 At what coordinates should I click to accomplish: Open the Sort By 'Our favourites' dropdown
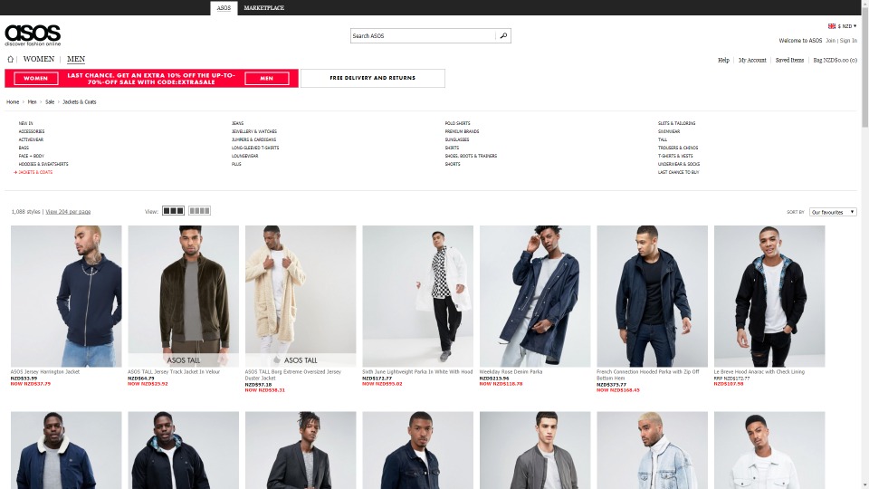833,212
